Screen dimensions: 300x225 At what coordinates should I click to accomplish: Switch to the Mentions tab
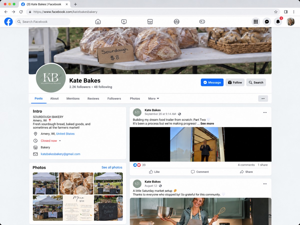73,98
